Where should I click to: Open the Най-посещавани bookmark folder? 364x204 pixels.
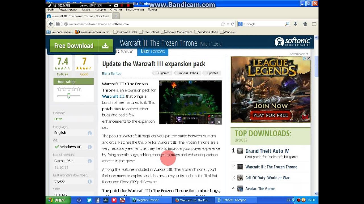(60, 32)
